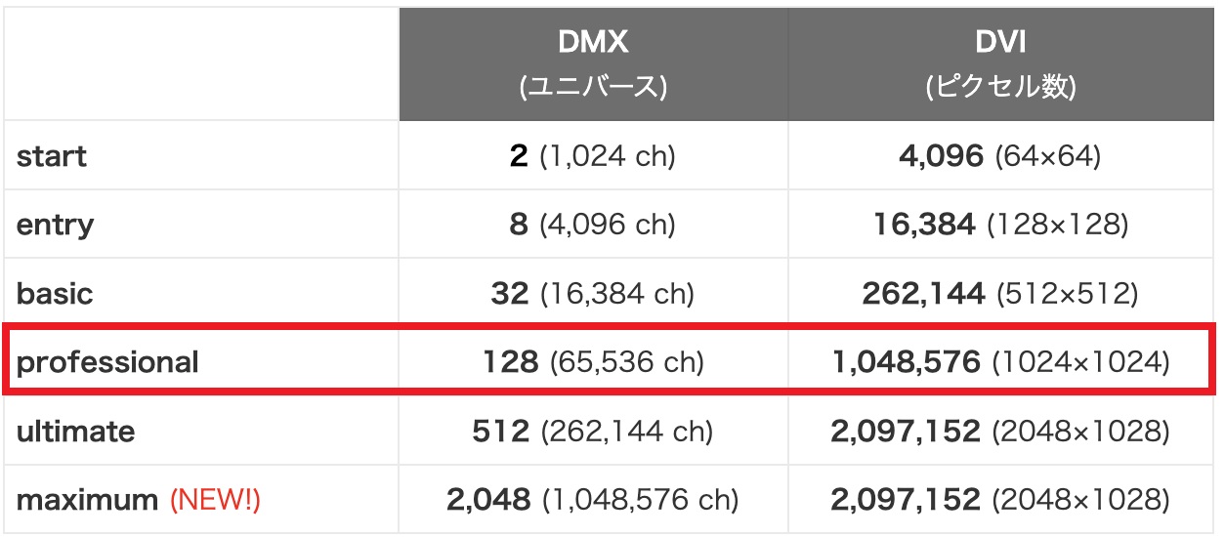Viewport: 1225px width, 537px height.
Task: Select start DMX cell showing 2 universes
Action: (593, 156)
